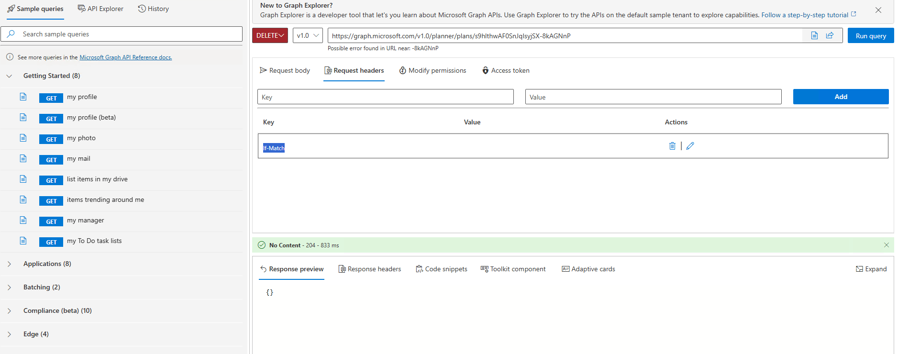Click the info icon beside See more queries

click(10, 57)
